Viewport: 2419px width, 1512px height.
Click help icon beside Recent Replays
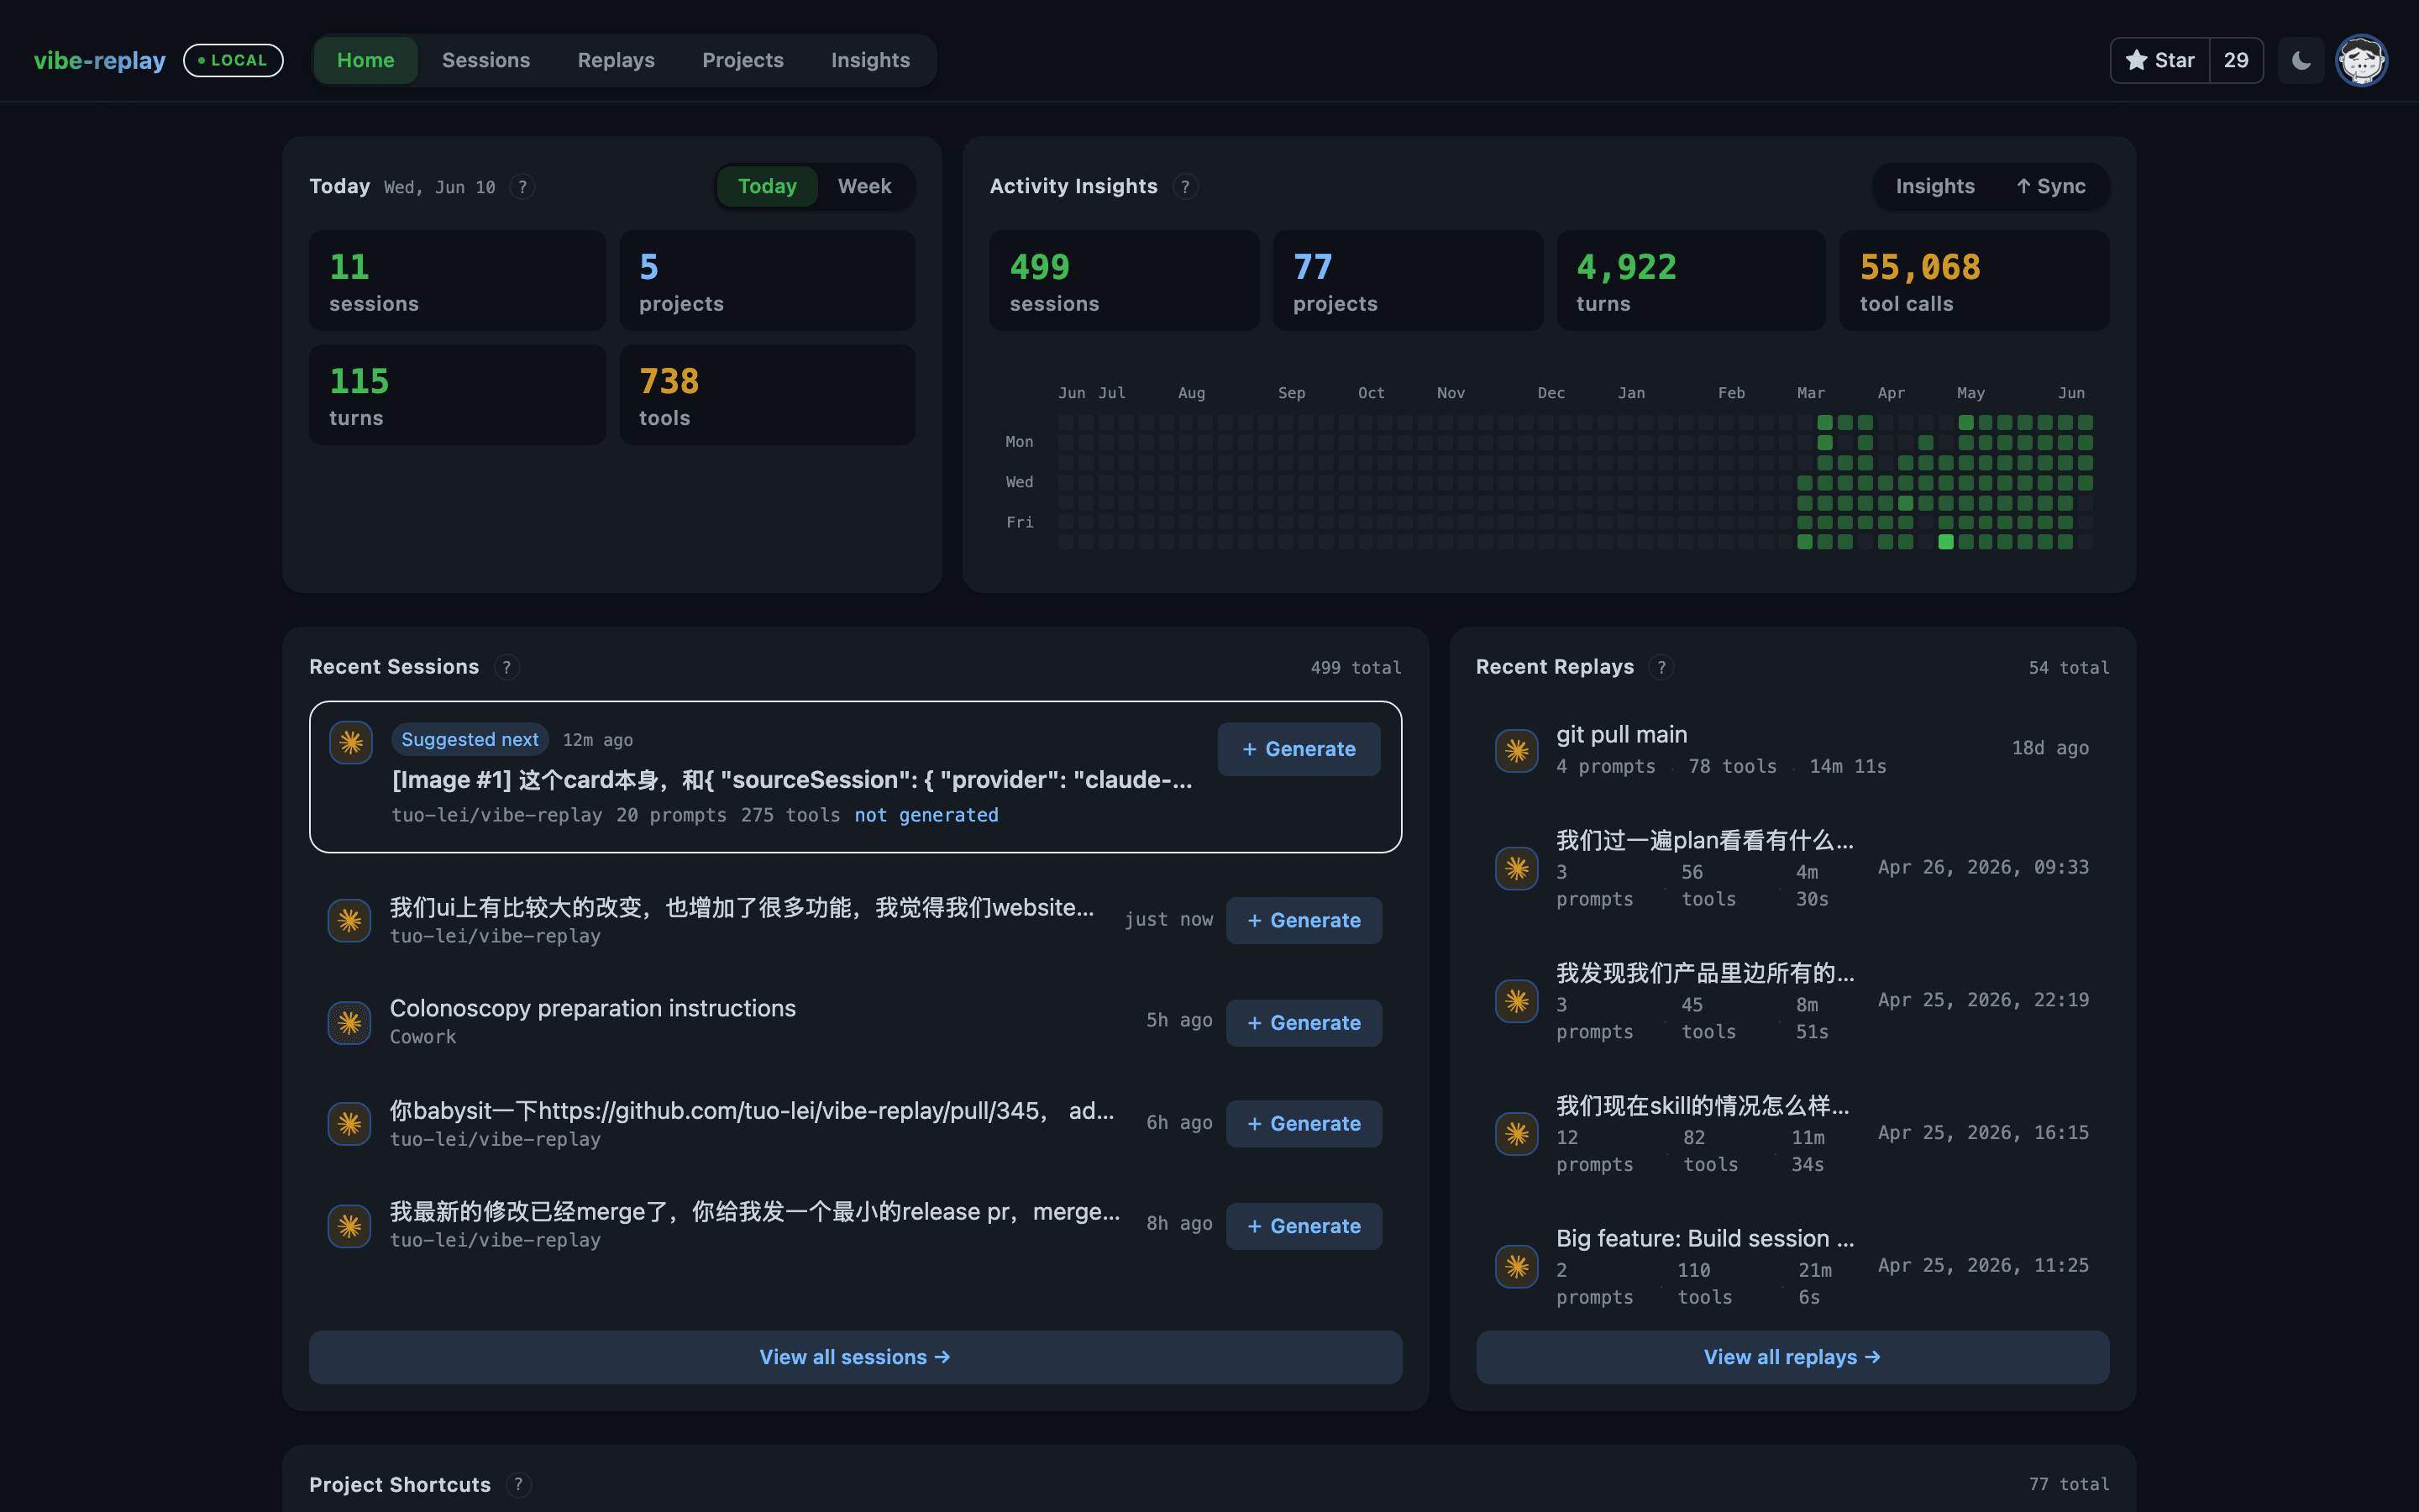pos(1661,667)
